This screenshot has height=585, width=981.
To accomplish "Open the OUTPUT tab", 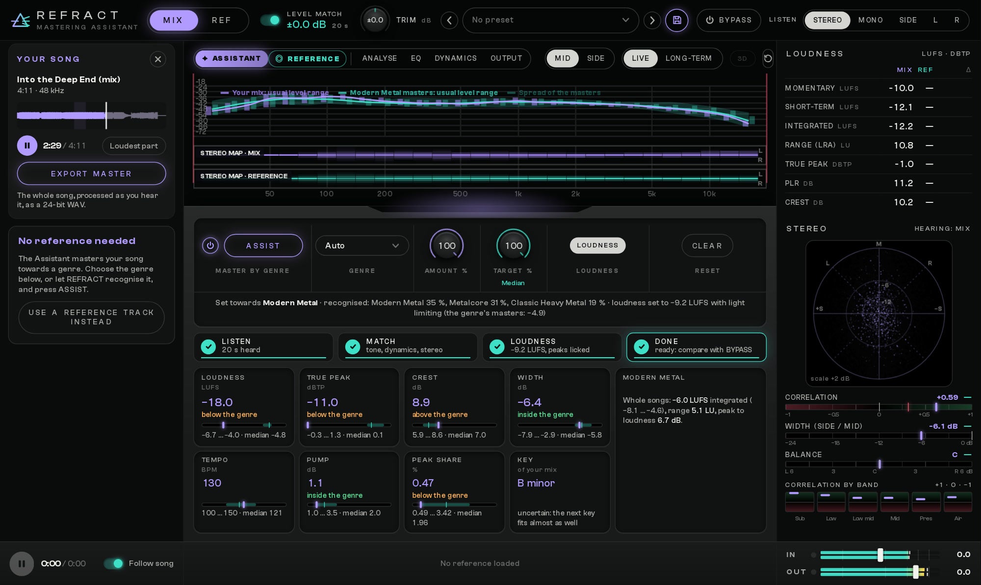I will tap(506, 58).
